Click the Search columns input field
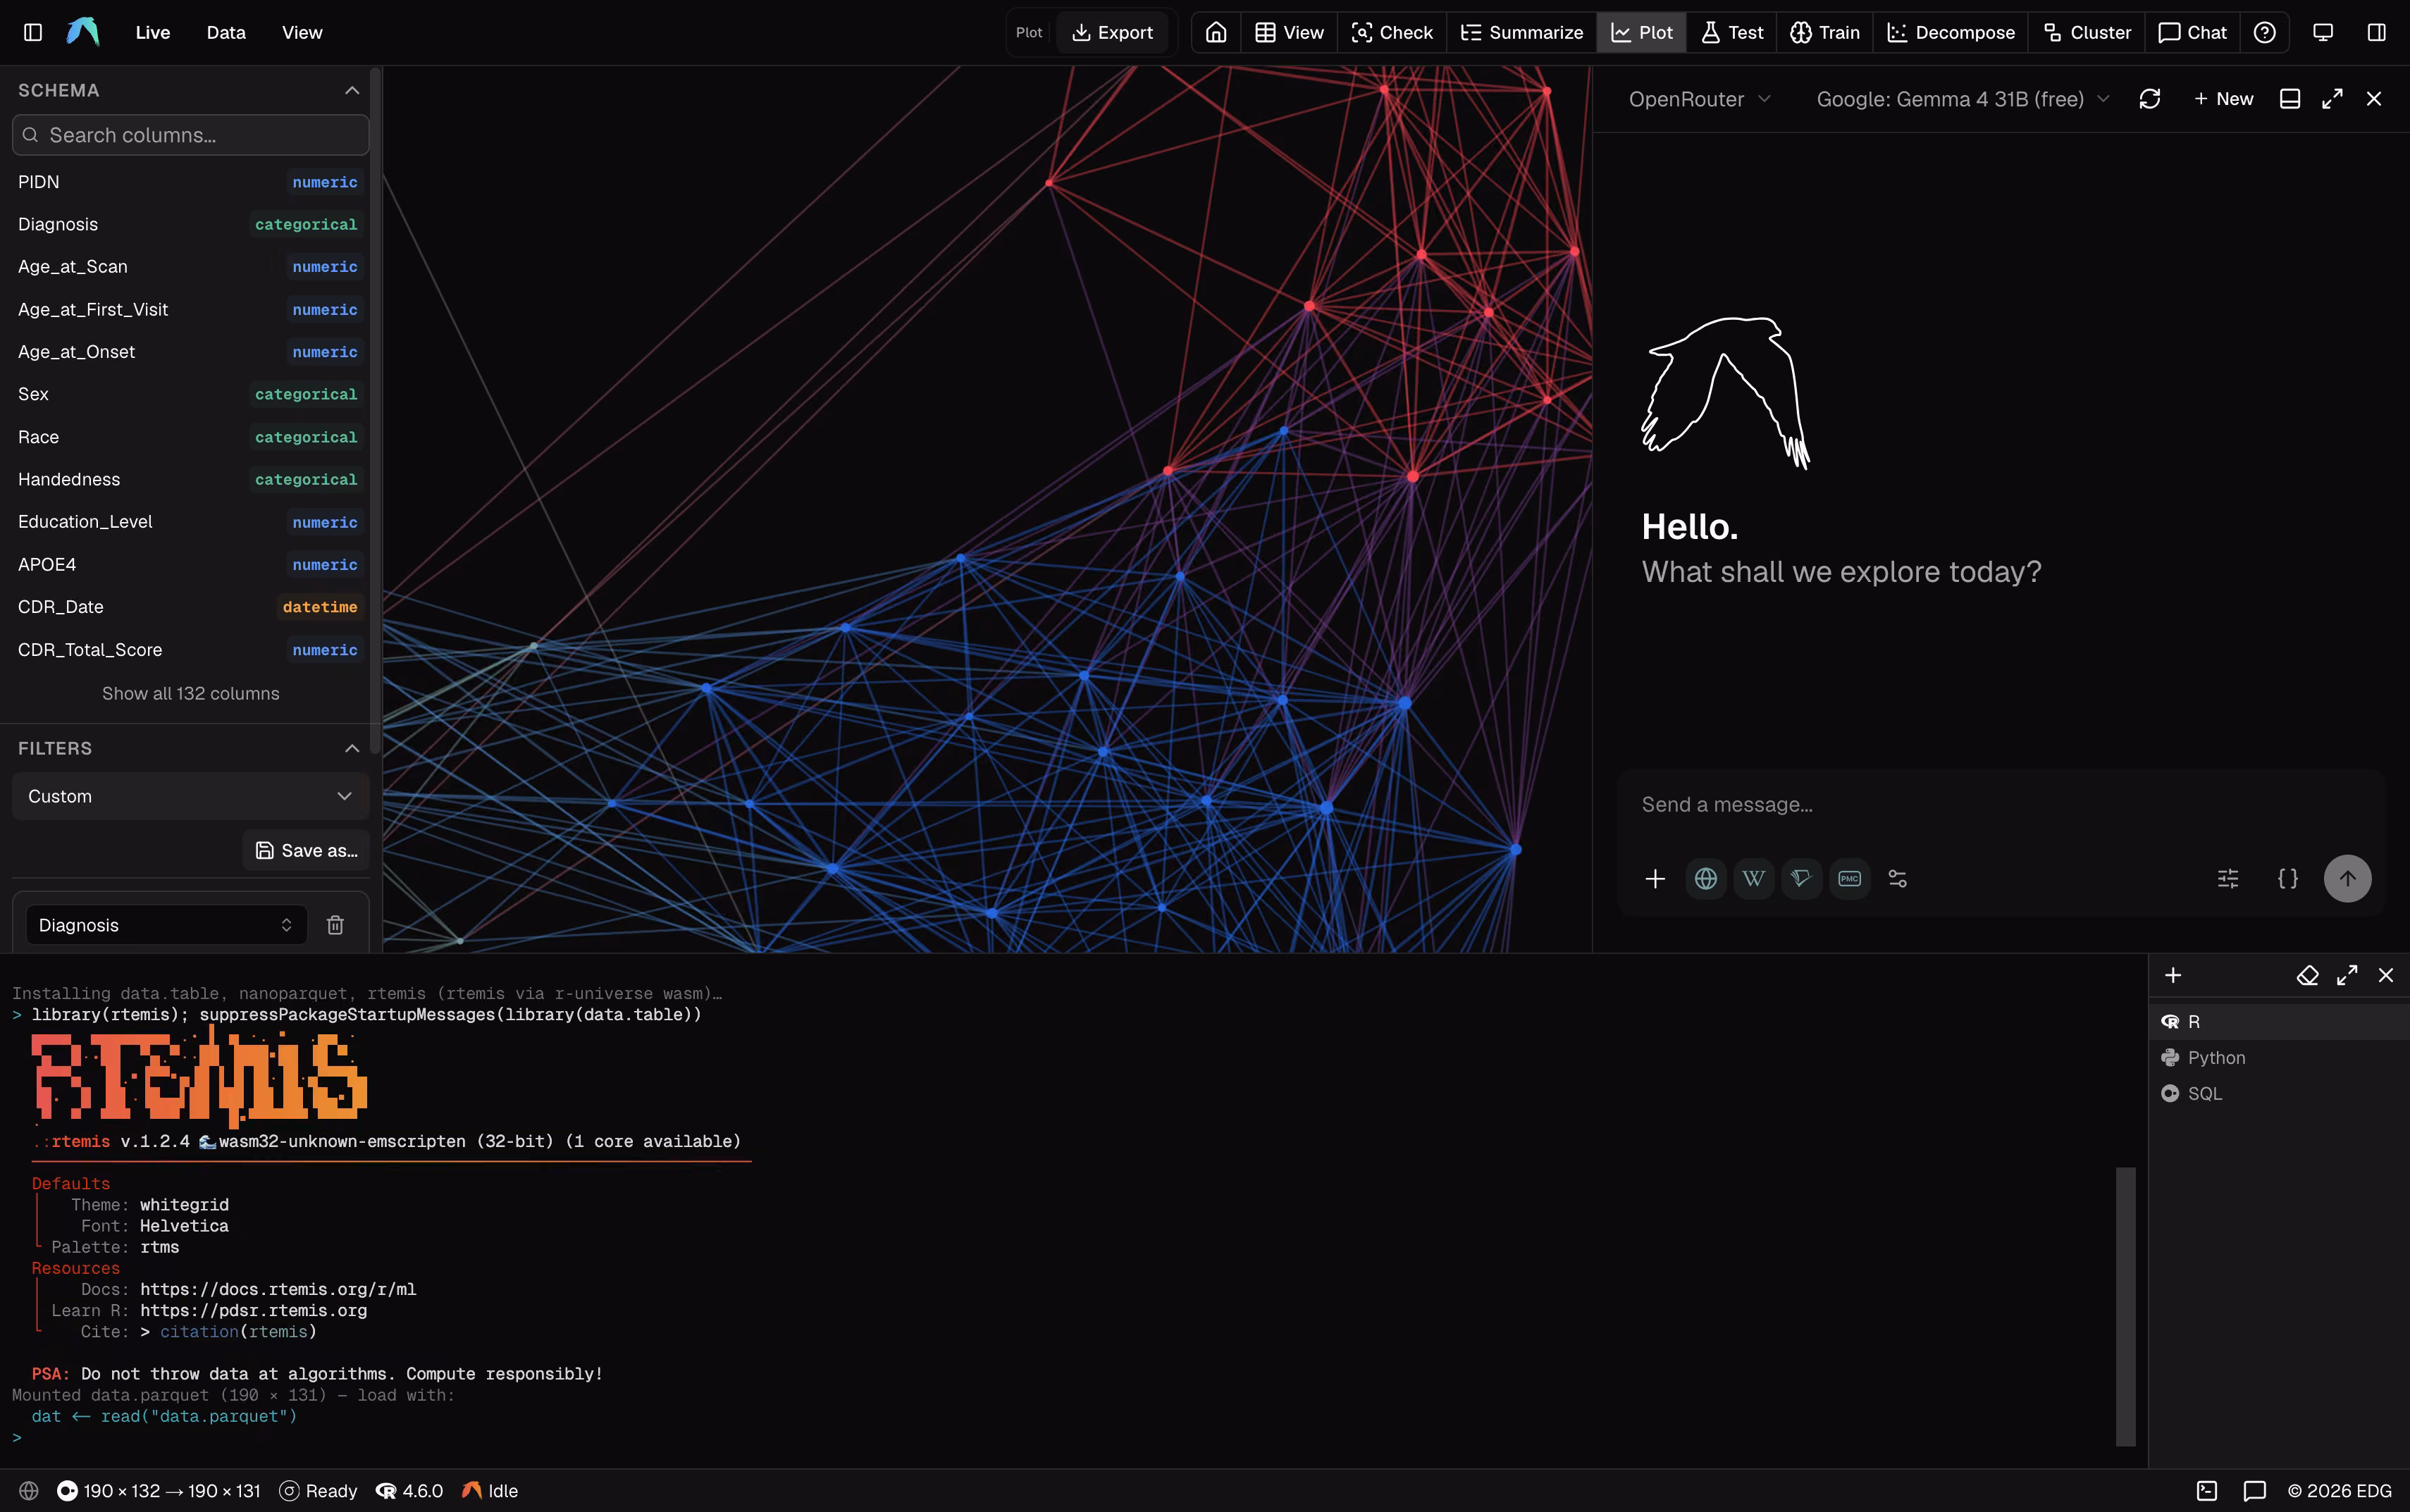 [191, 135]
